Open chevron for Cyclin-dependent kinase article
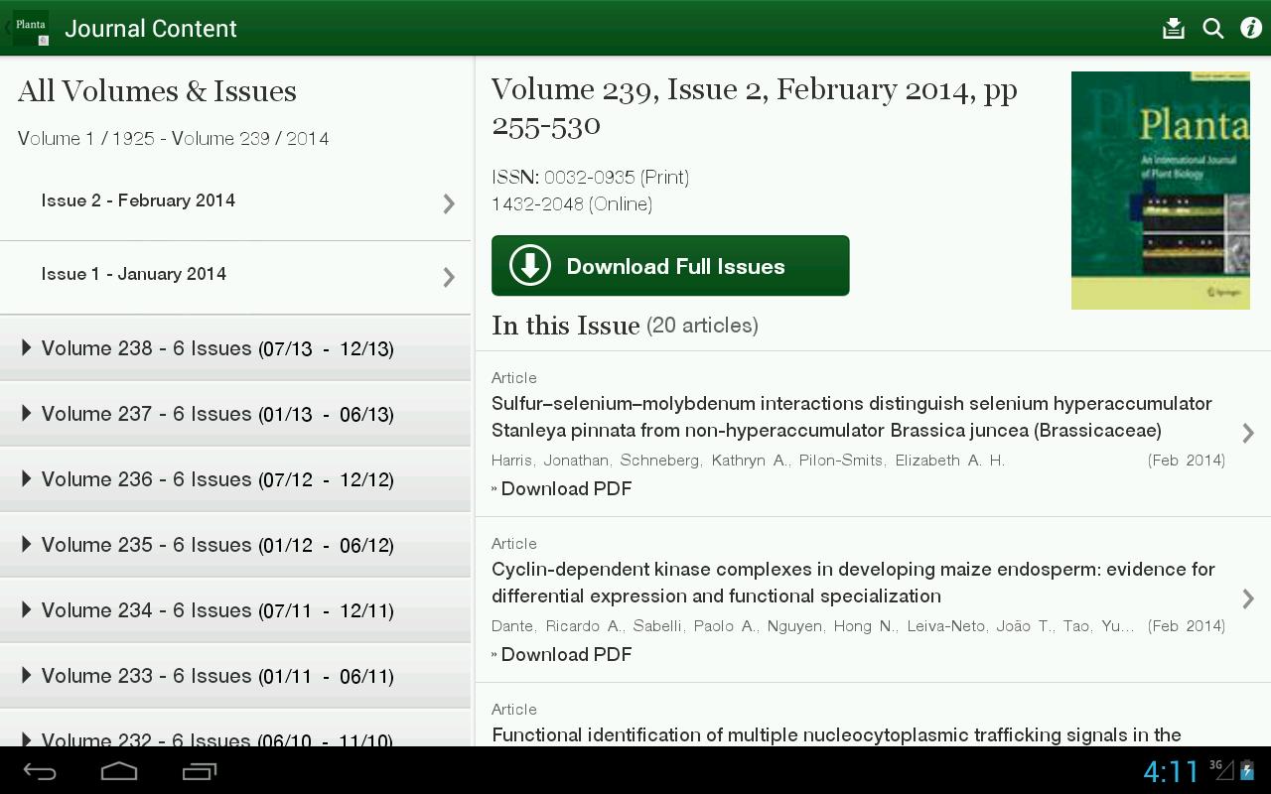The height and width of the screenshot is (794, 1271). (x=1248, y=598)
